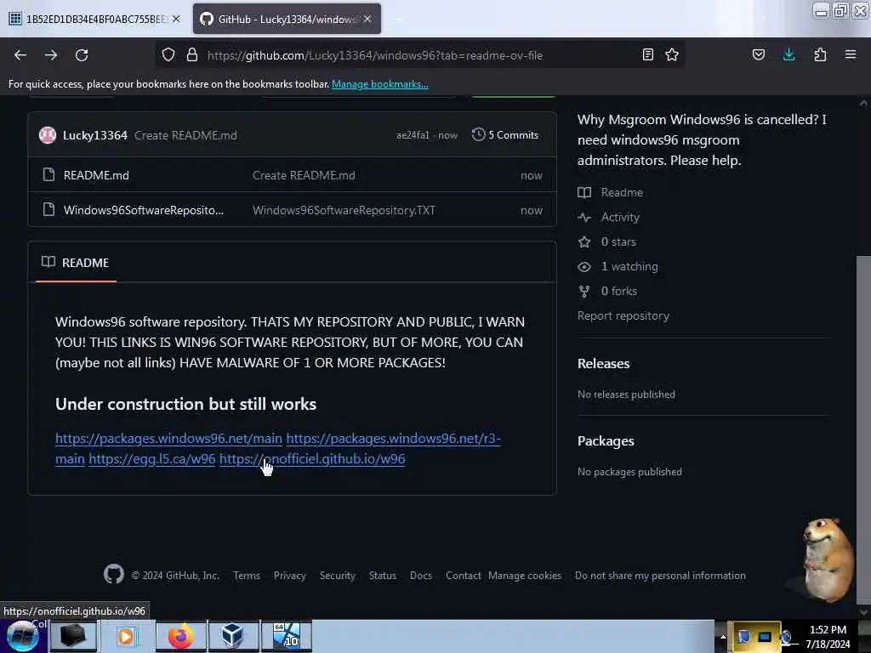The width and height of the screenshot is (871, 653).
Task: Show hidden system tray icons
Action: (723, 637)
